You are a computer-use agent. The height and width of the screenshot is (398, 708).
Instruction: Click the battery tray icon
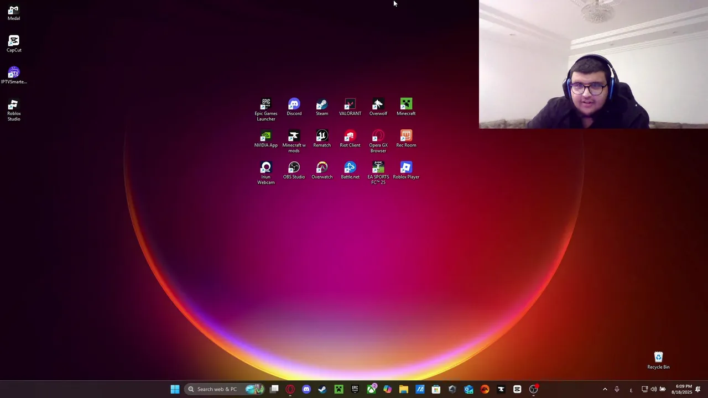663,389
